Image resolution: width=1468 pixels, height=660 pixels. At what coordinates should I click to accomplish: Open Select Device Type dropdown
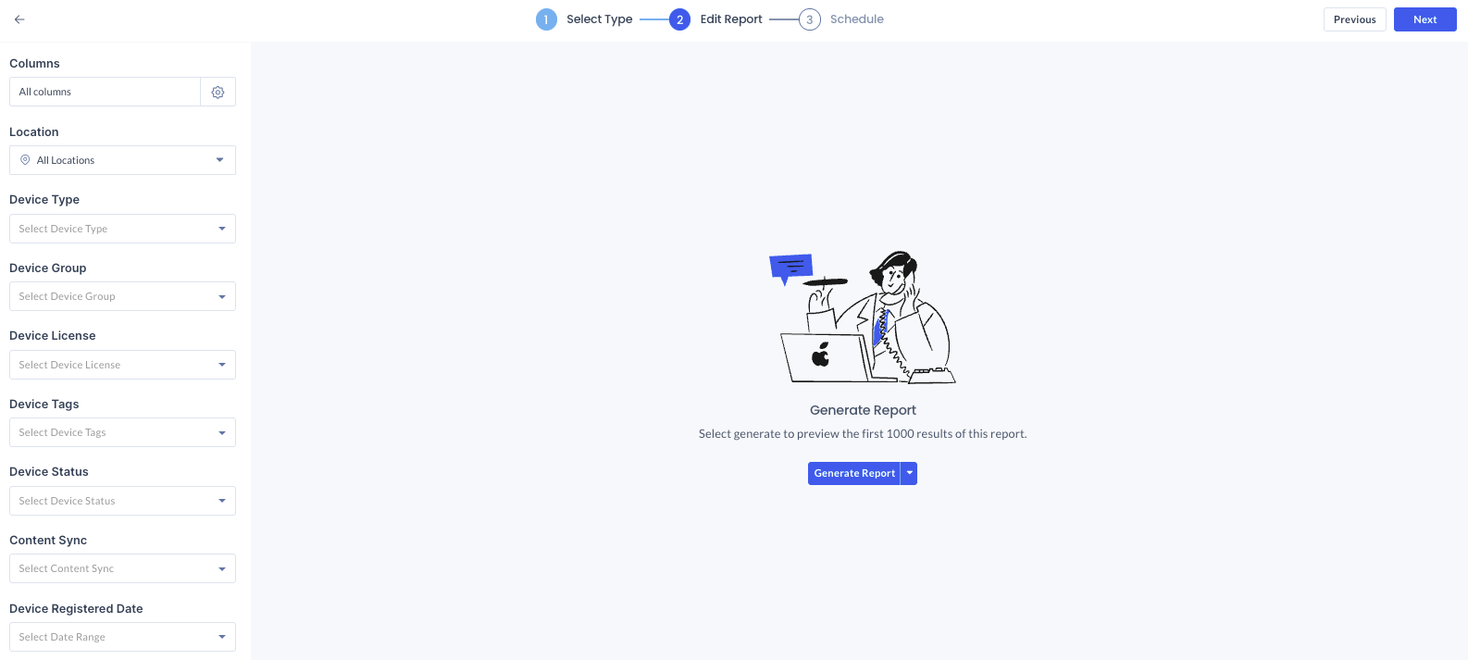coord(122,229)
